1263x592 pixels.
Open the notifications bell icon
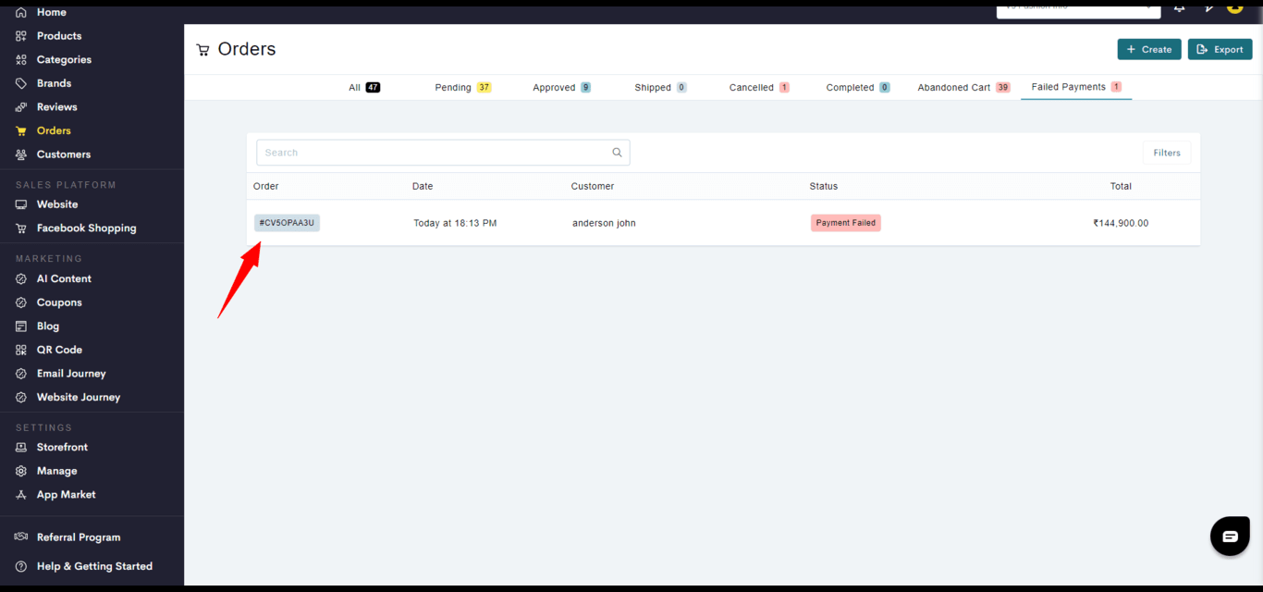click(x=1179, y=7)
